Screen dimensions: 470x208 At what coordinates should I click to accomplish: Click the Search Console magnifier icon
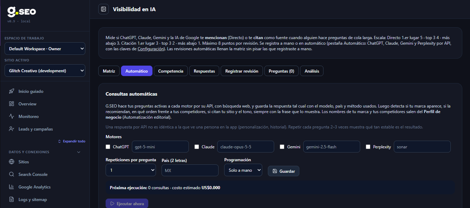pyautogui.click(x=12, y=174)
